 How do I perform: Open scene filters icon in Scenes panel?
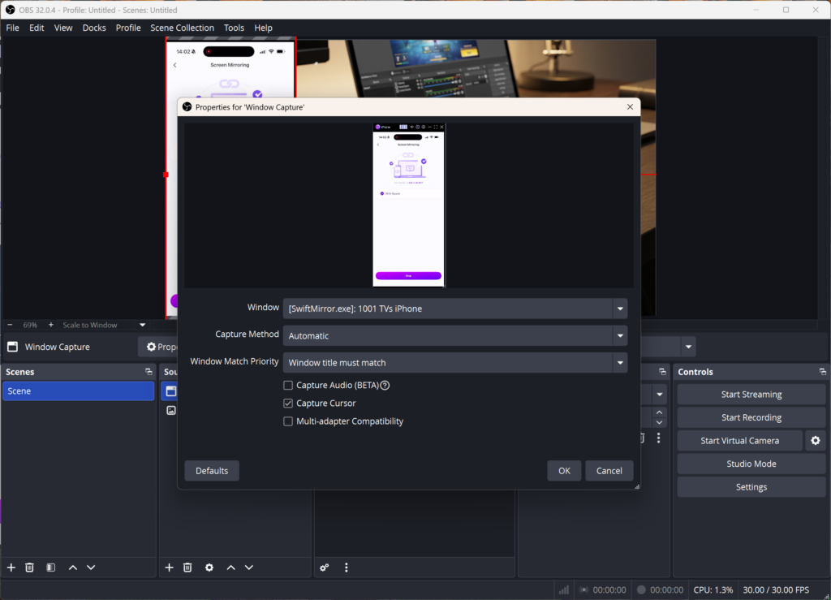50,568
